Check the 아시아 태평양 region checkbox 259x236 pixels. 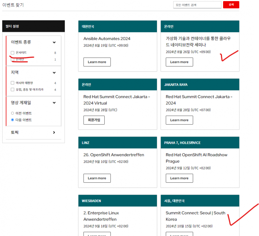(12, 83)
